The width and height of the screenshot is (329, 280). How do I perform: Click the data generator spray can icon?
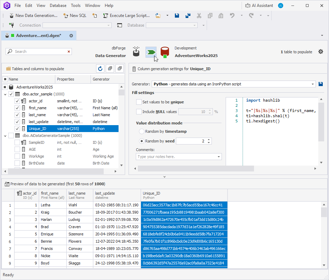tap(136, 52)
